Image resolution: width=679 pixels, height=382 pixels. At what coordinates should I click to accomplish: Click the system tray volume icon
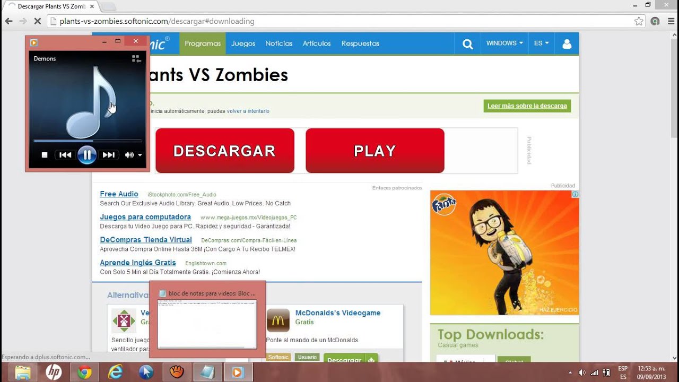[x=582, y=372]
